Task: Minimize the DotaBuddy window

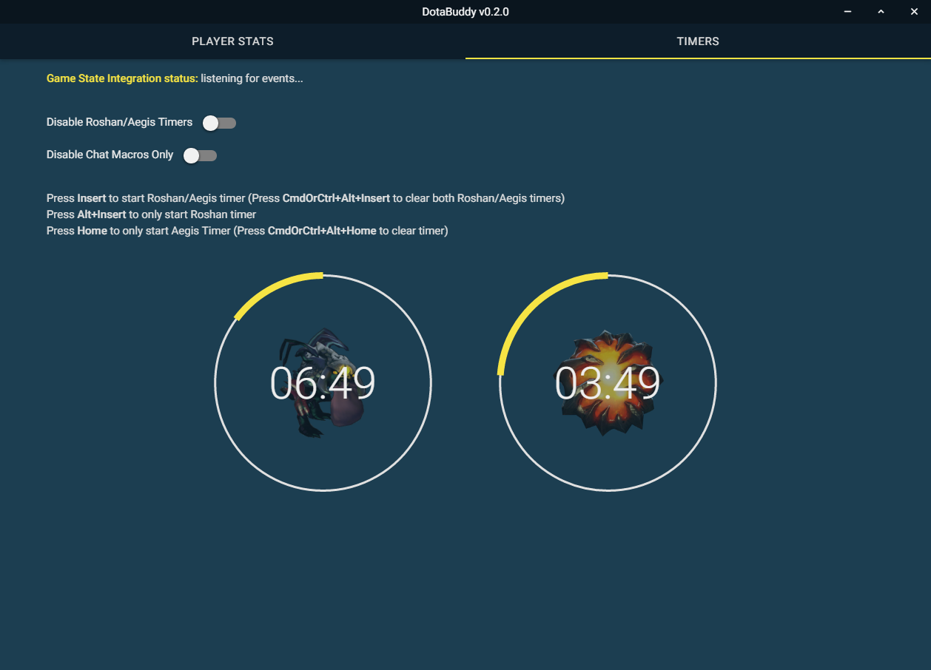Action: tap(847, 12)
